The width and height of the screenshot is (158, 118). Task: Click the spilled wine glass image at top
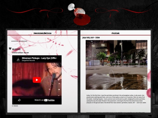pos(79,14)
